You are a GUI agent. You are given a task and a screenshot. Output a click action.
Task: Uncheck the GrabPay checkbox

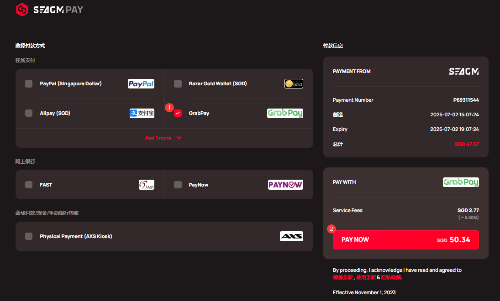(178, 113)
